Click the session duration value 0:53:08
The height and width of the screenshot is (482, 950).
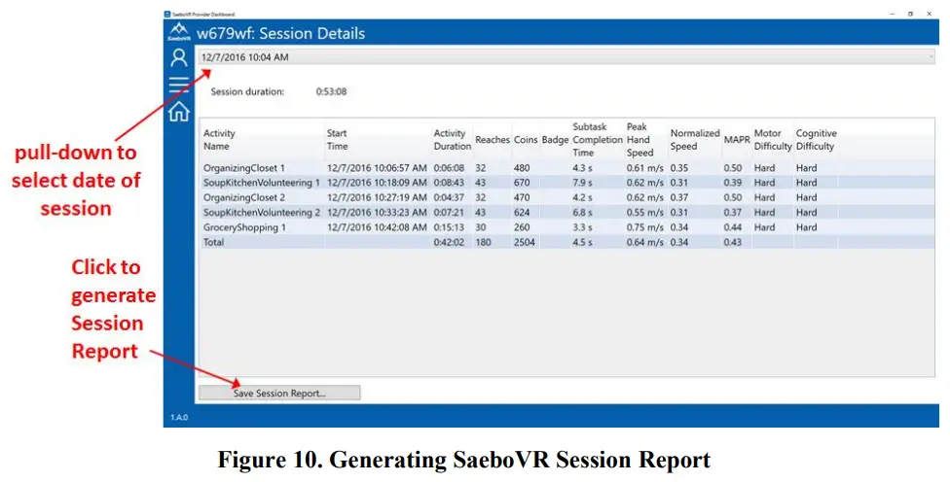pos(331,92)
